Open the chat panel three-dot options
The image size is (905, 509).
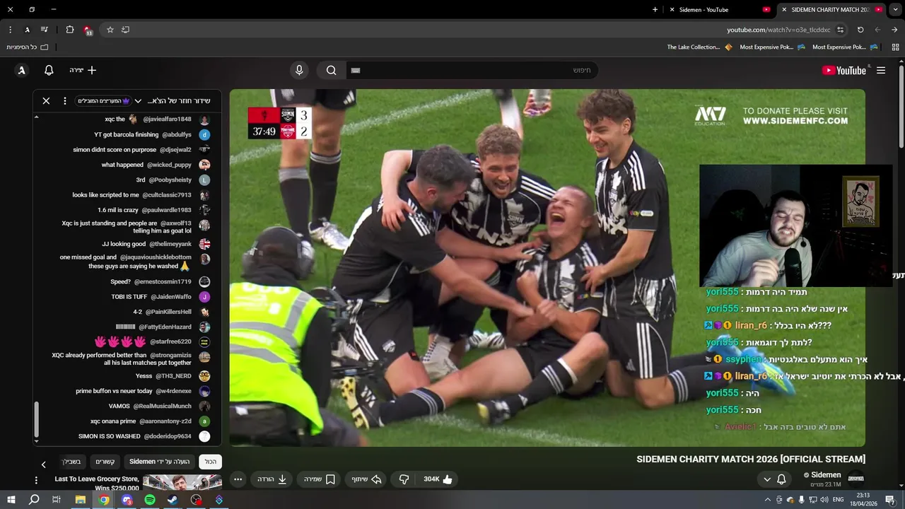tap(64, 101)
